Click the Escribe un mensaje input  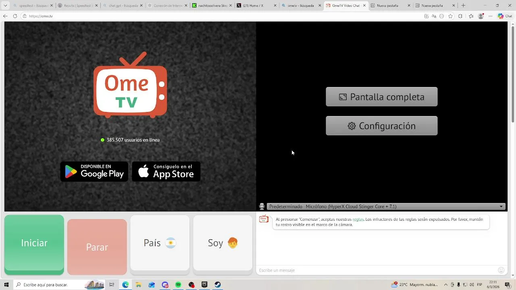coord(377,270)
